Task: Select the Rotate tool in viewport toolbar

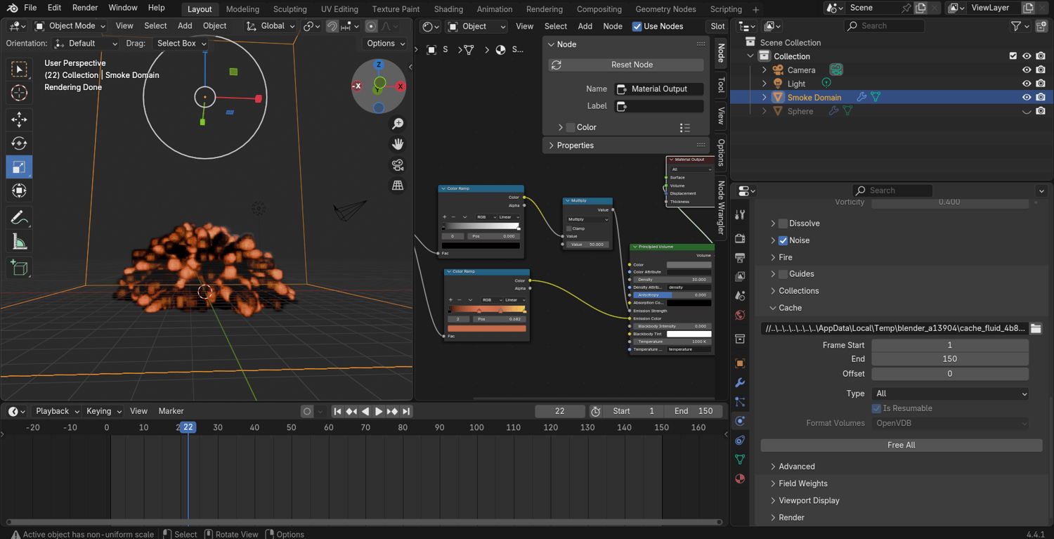Action: pyautogui.click(x=19, y=143)
